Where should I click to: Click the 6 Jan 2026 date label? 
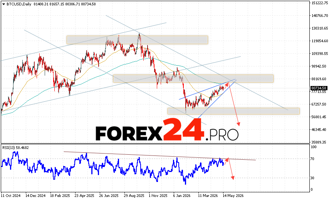pyautogui.click(x=182, y=196)
